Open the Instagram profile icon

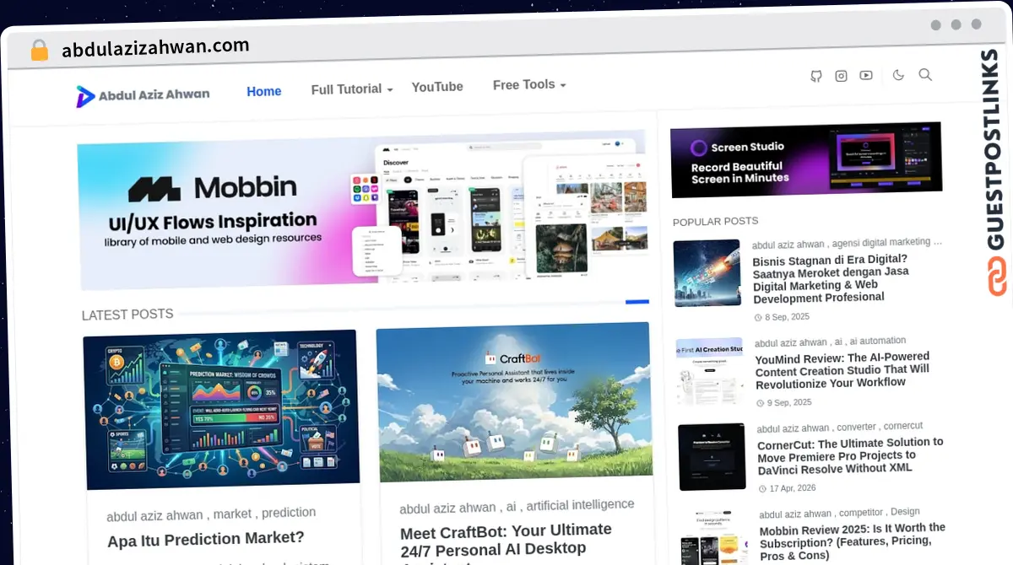[841, 76]
